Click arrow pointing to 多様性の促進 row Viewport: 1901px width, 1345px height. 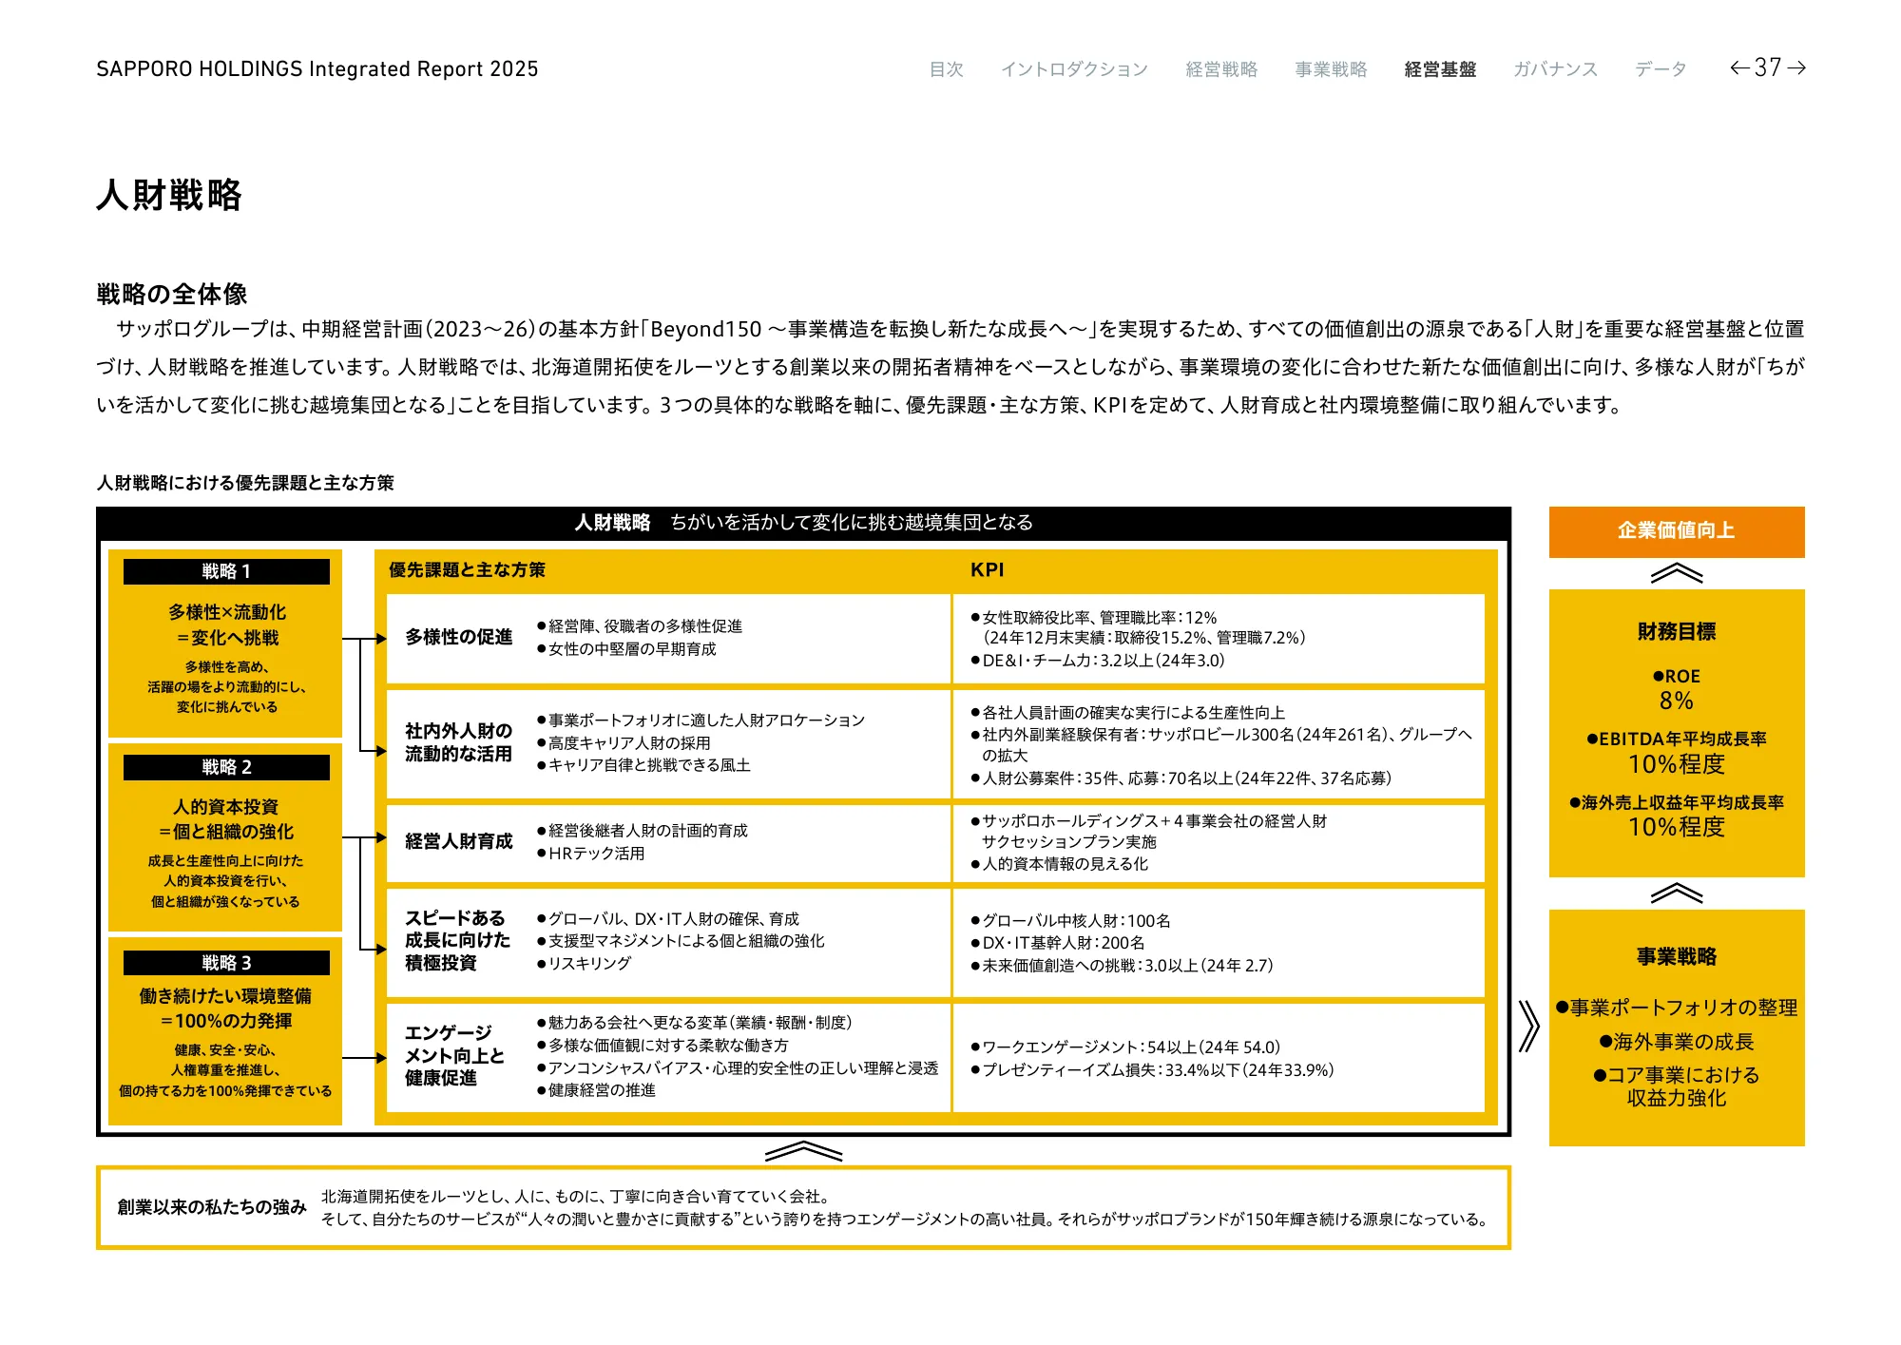[379, 639]
